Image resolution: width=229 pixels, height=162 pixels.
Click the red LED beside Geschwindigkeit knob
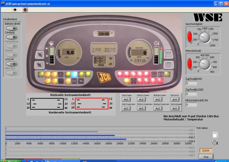(x=189, y=37)
